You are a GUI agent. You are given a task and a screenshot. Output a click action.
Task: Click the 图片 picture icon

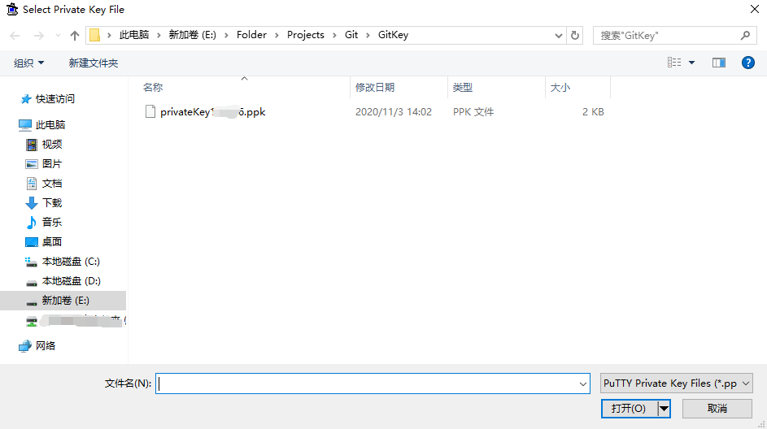click(31, 164)
